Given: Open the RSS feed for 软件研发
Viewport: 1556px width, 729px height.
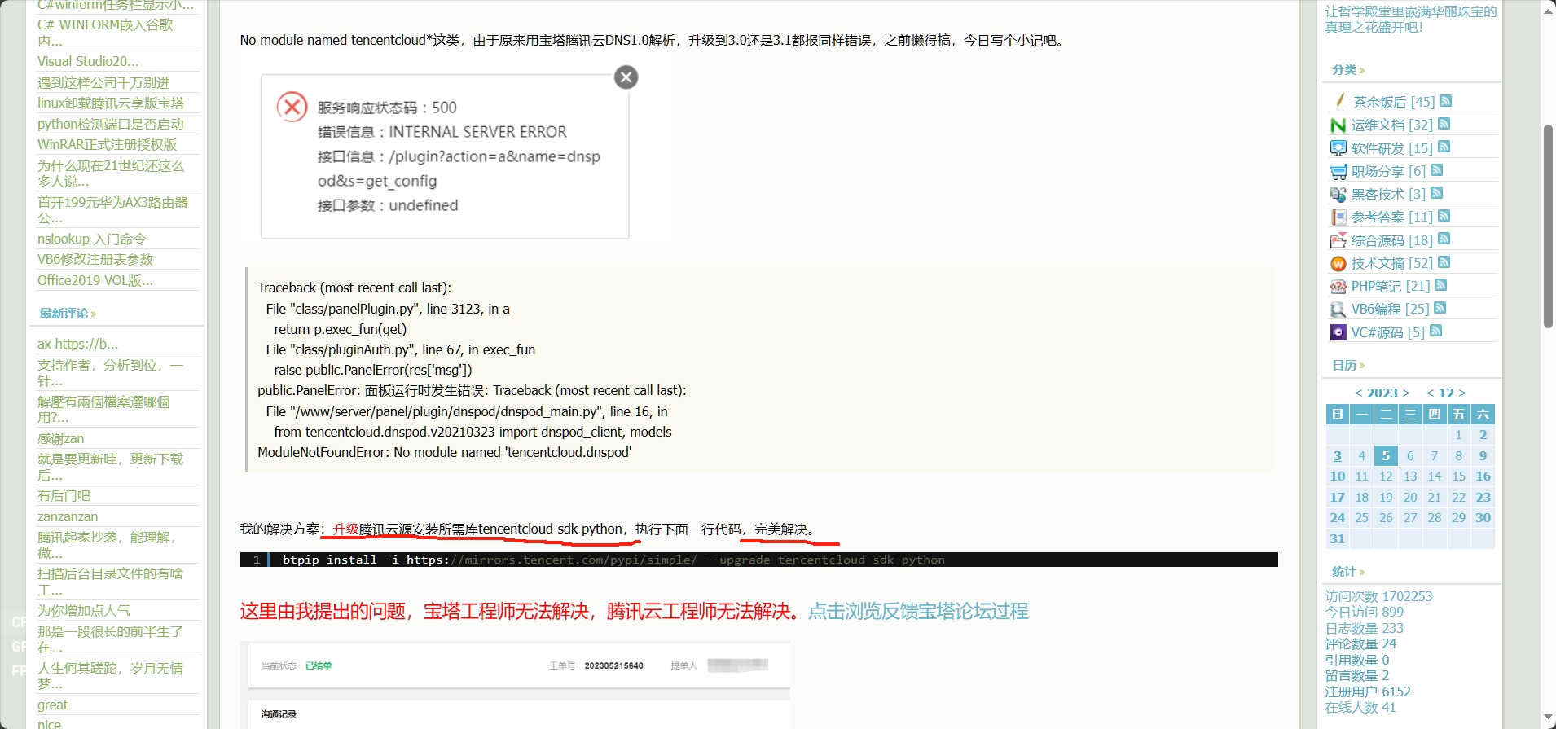Looking at the screenshot, I should pos(1444,147).
